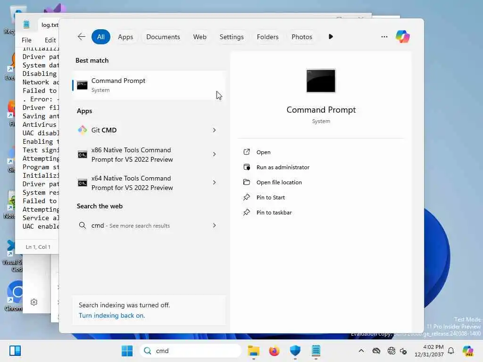This screenshot has height=362, width=483.
Task: Open File Explorer from taskbar
Action: [x=253, y=351]
